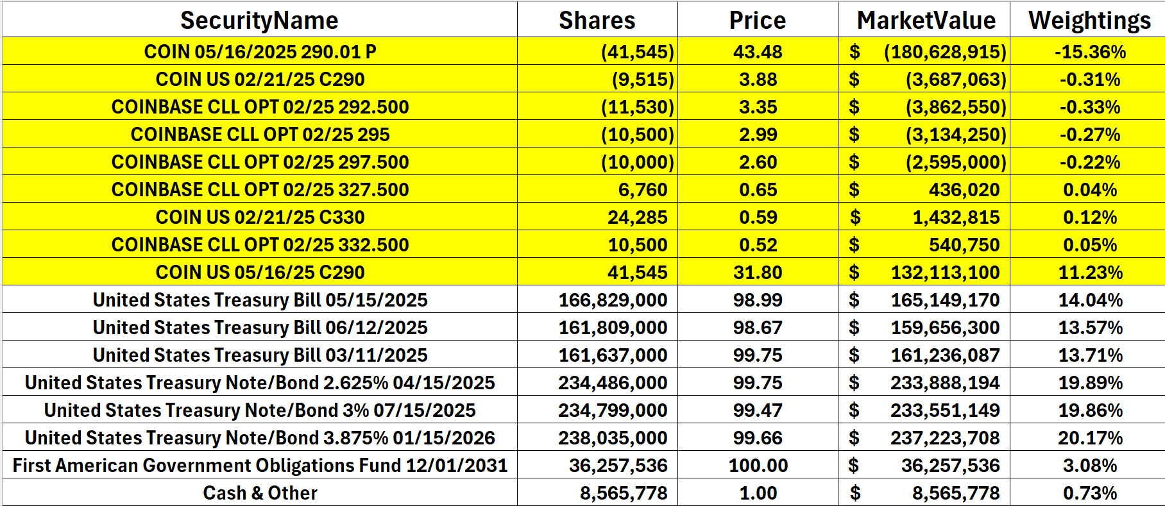Viewport: 1165px width, 506px height.
Task: Click the 238,035,000 shares cell
Action: [612, 437]
